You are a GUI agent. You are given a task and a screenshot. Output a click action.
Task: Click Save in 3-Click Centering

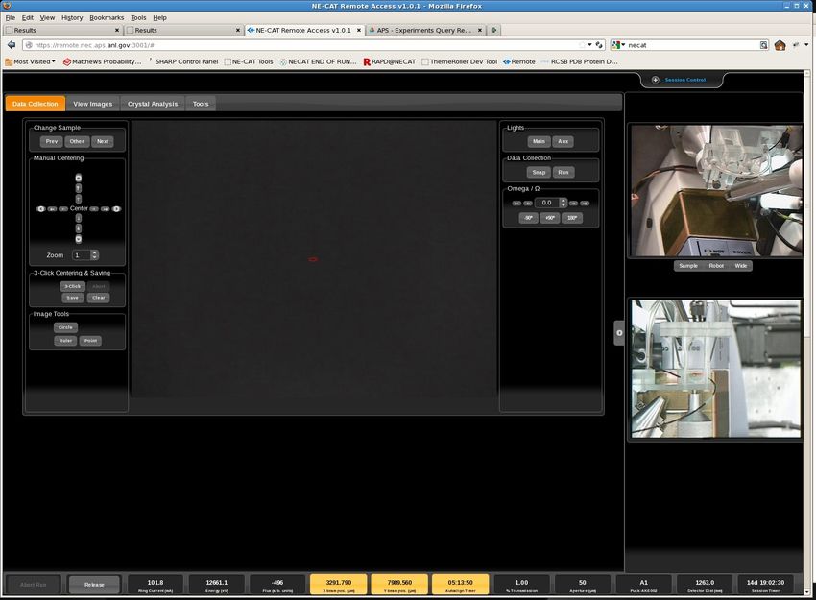(72, 298)
